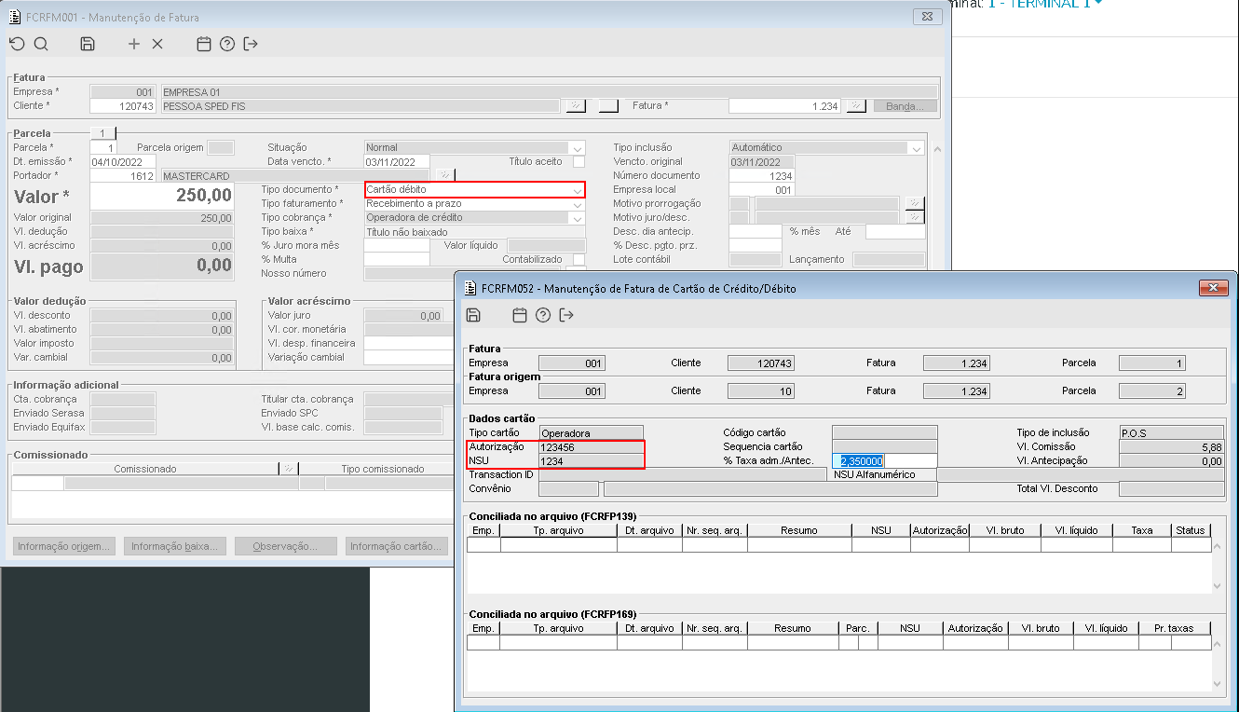Click the Informação cartão... button
Screen dimensions: 1239x712
(x=397, y=547)
